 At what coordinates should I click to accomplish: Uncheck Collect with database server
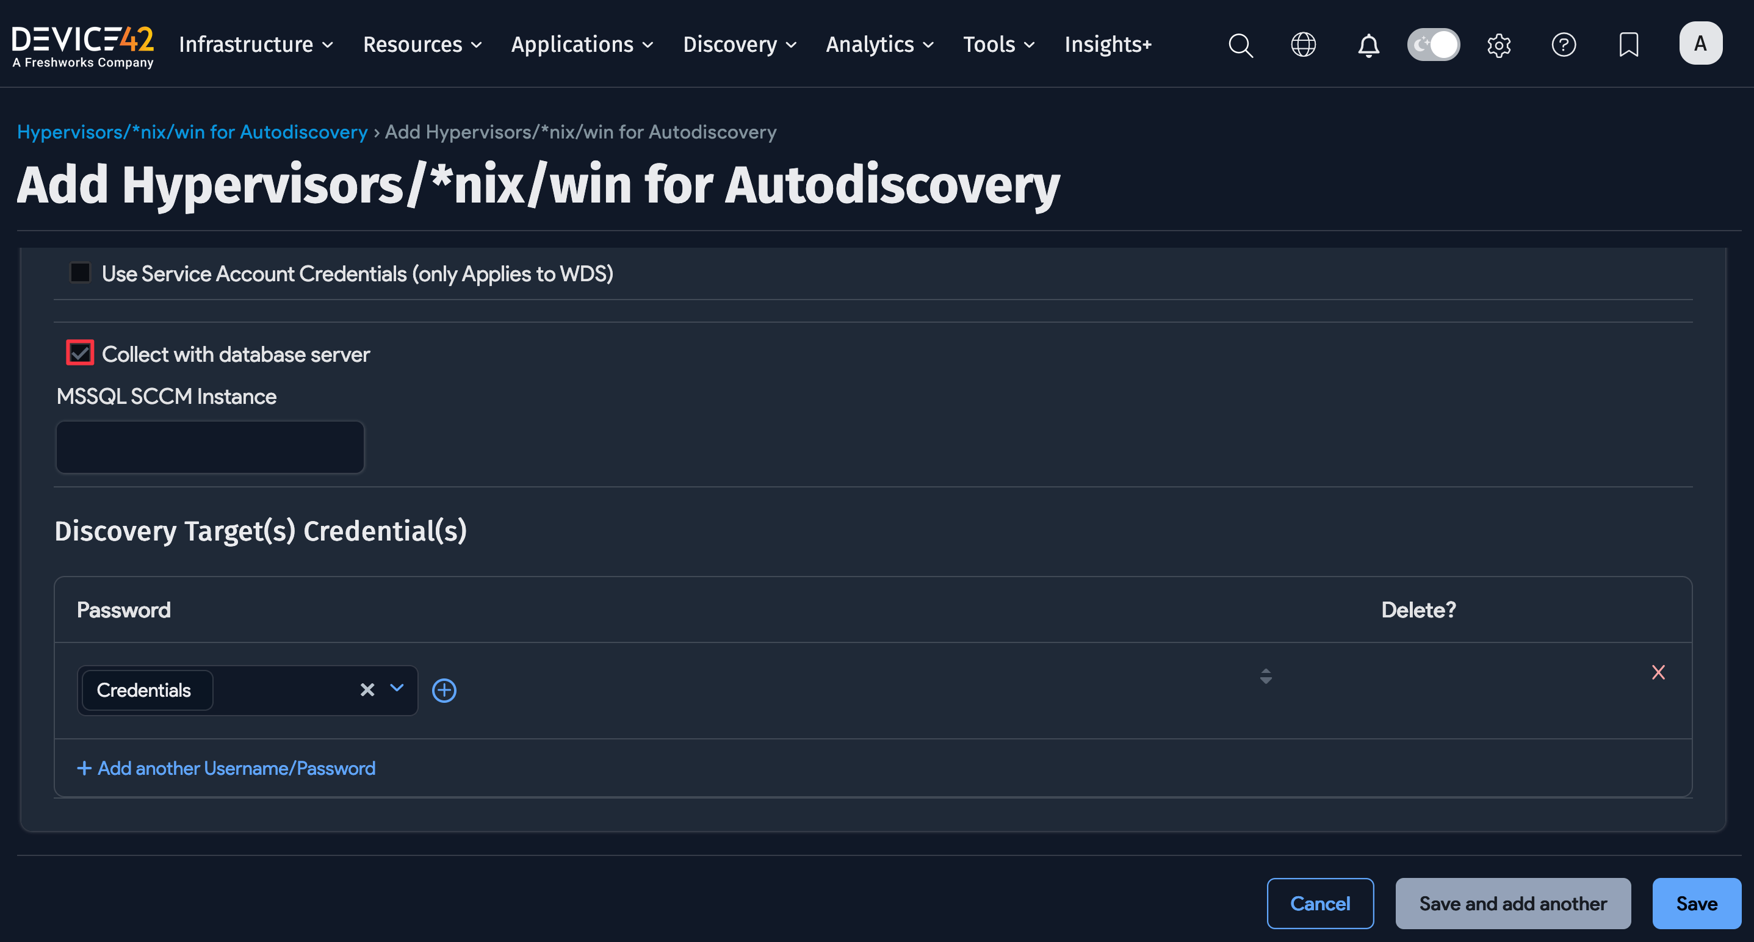[81, 353]
